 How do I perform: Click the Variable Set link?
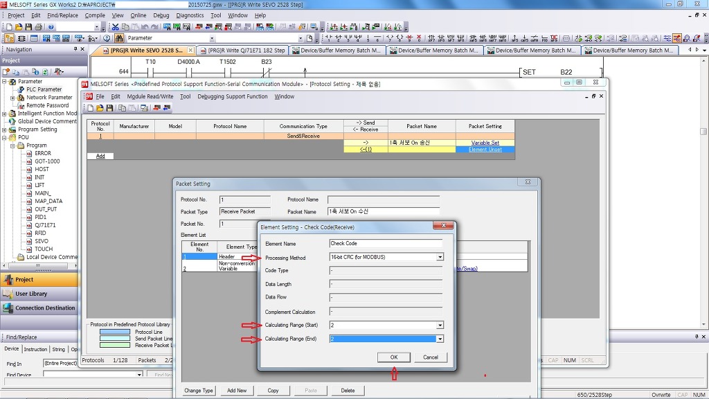[x=485, y=143]
